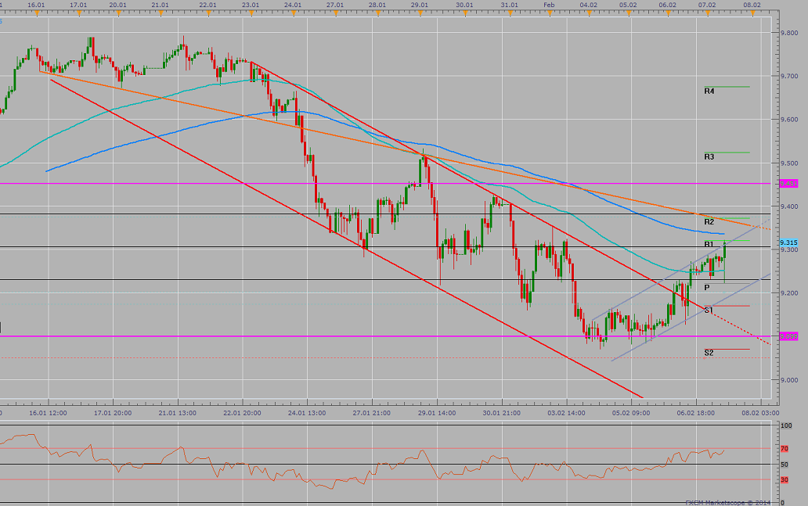Screen dimensions: 808x506
Task: Click the orange session marker above 23.01
Action: click(x=251, y=10)
